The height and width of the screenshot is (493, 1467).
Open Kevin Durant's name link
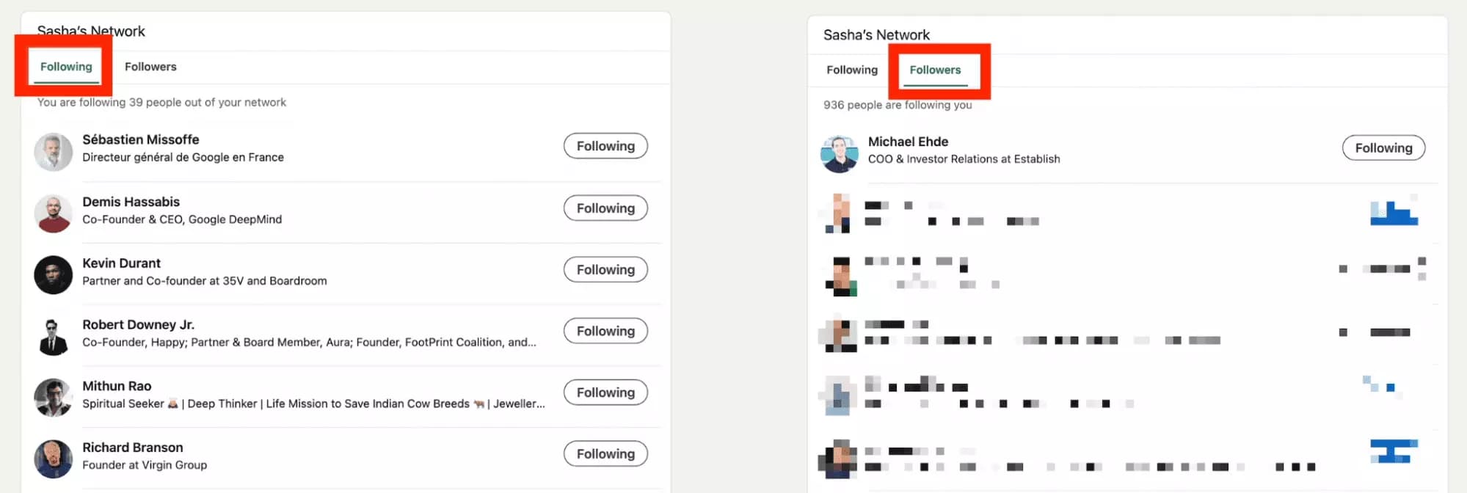(x=121, y=263)
